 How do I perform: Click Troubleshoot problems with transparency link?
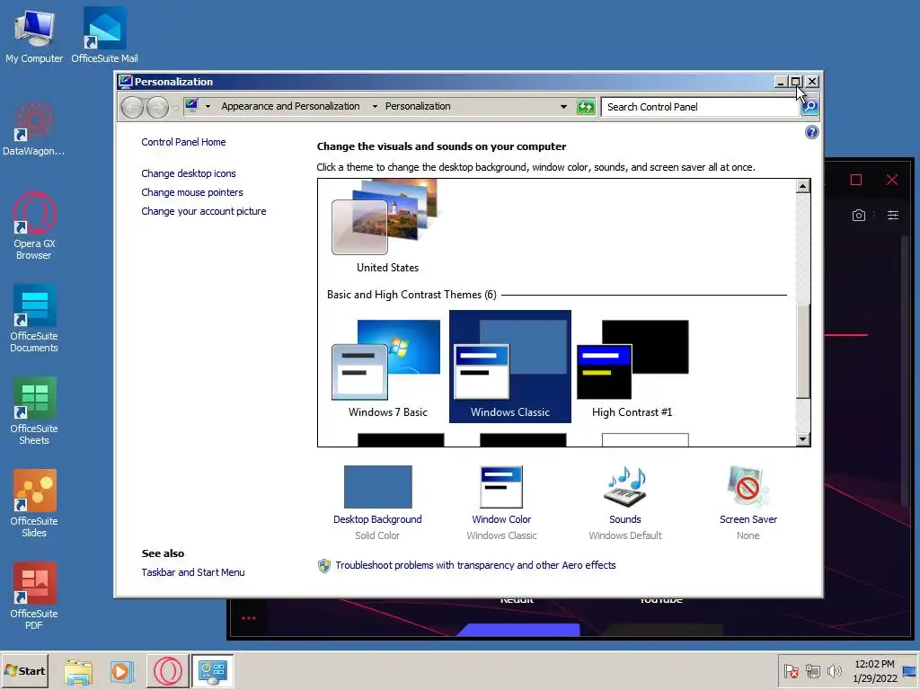[x=475, y=565]
